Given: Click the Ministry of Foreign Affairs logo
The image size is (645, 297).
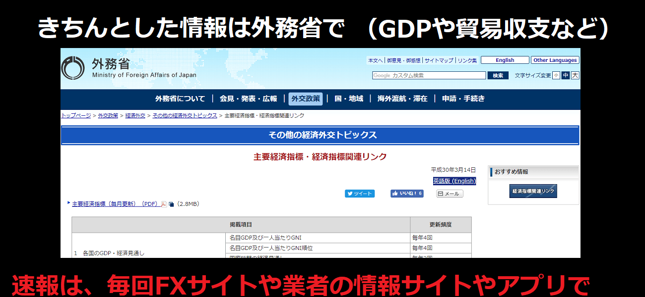Looking at the screenshot, I should (72, 68).
